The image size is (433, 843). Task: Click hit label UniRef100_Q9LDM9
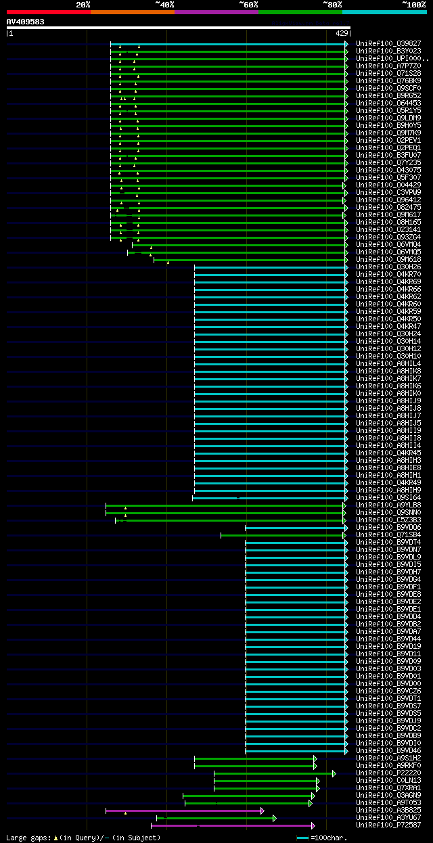tap(388, 118)
